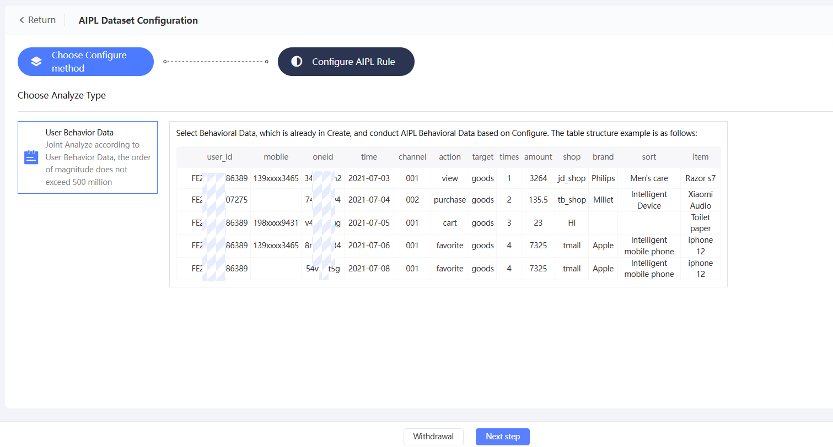Image resolution: width=833 pixels, height=447 pixels.
Task: Click the jd_shop shop cell
Action: tap(572, 178)
